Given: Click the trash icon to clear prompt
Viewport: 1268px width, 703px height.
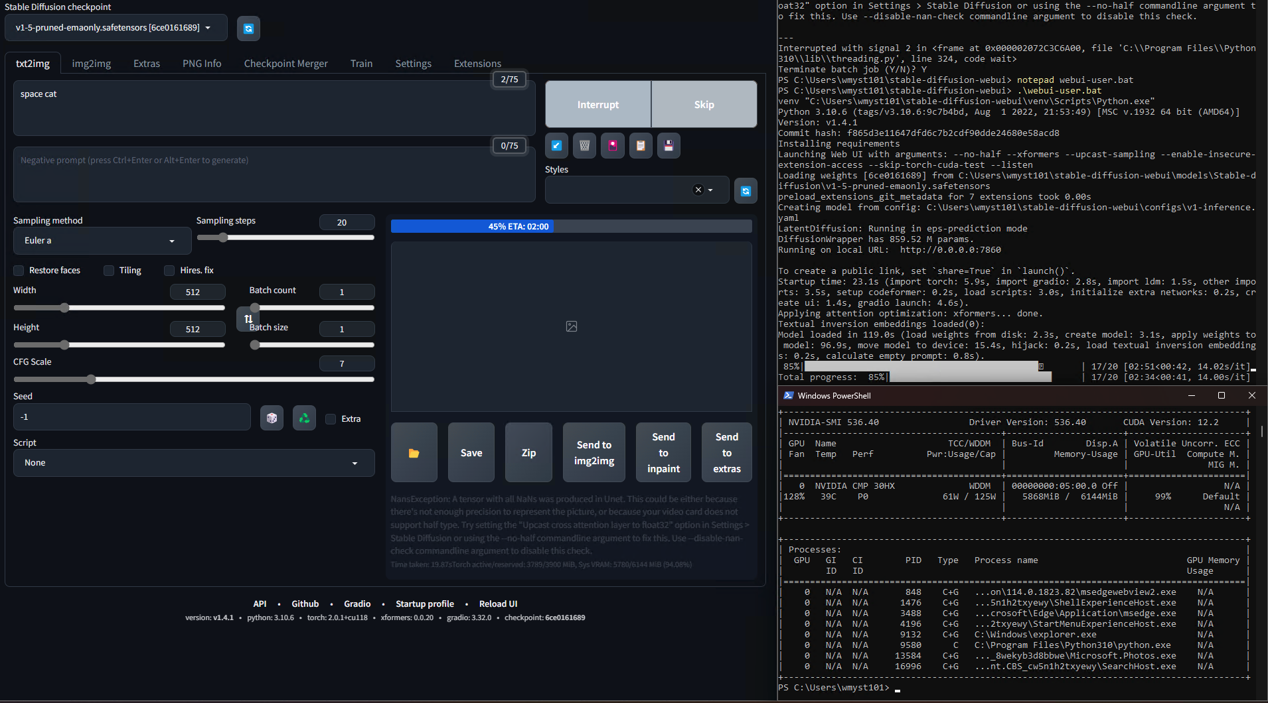Looking at the screenshot, I should [x=584, y=146].
